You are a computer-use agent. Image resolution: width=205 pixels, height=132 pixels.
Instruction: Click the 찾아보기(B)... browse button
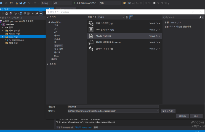[x=168, y=111]
